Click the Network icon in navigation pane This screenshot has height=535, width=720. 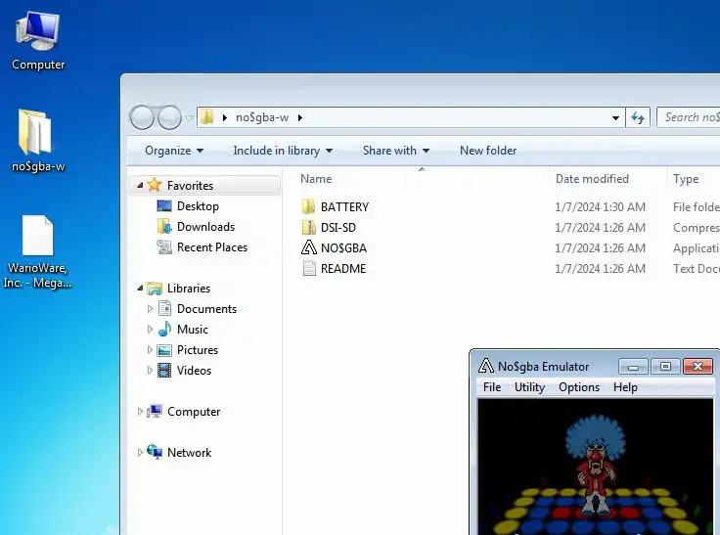(155, 452)
